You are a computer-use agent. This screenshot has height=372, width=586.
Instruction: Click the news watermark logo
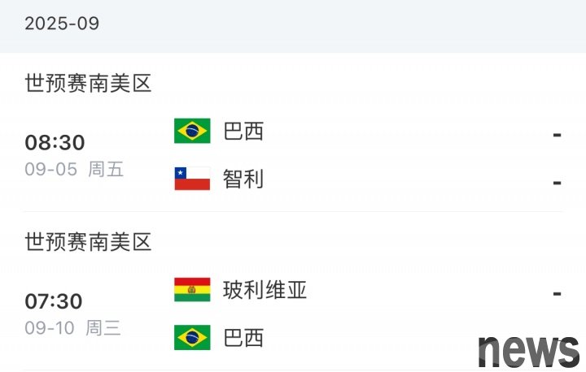click(x=528, y=351)
